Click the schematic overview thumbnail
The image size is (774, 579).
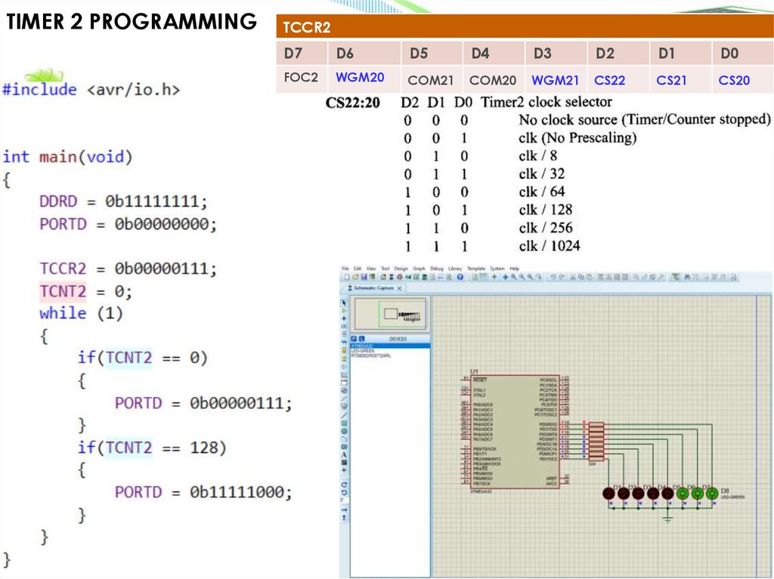pyautogui.click(x=391, y=314)
